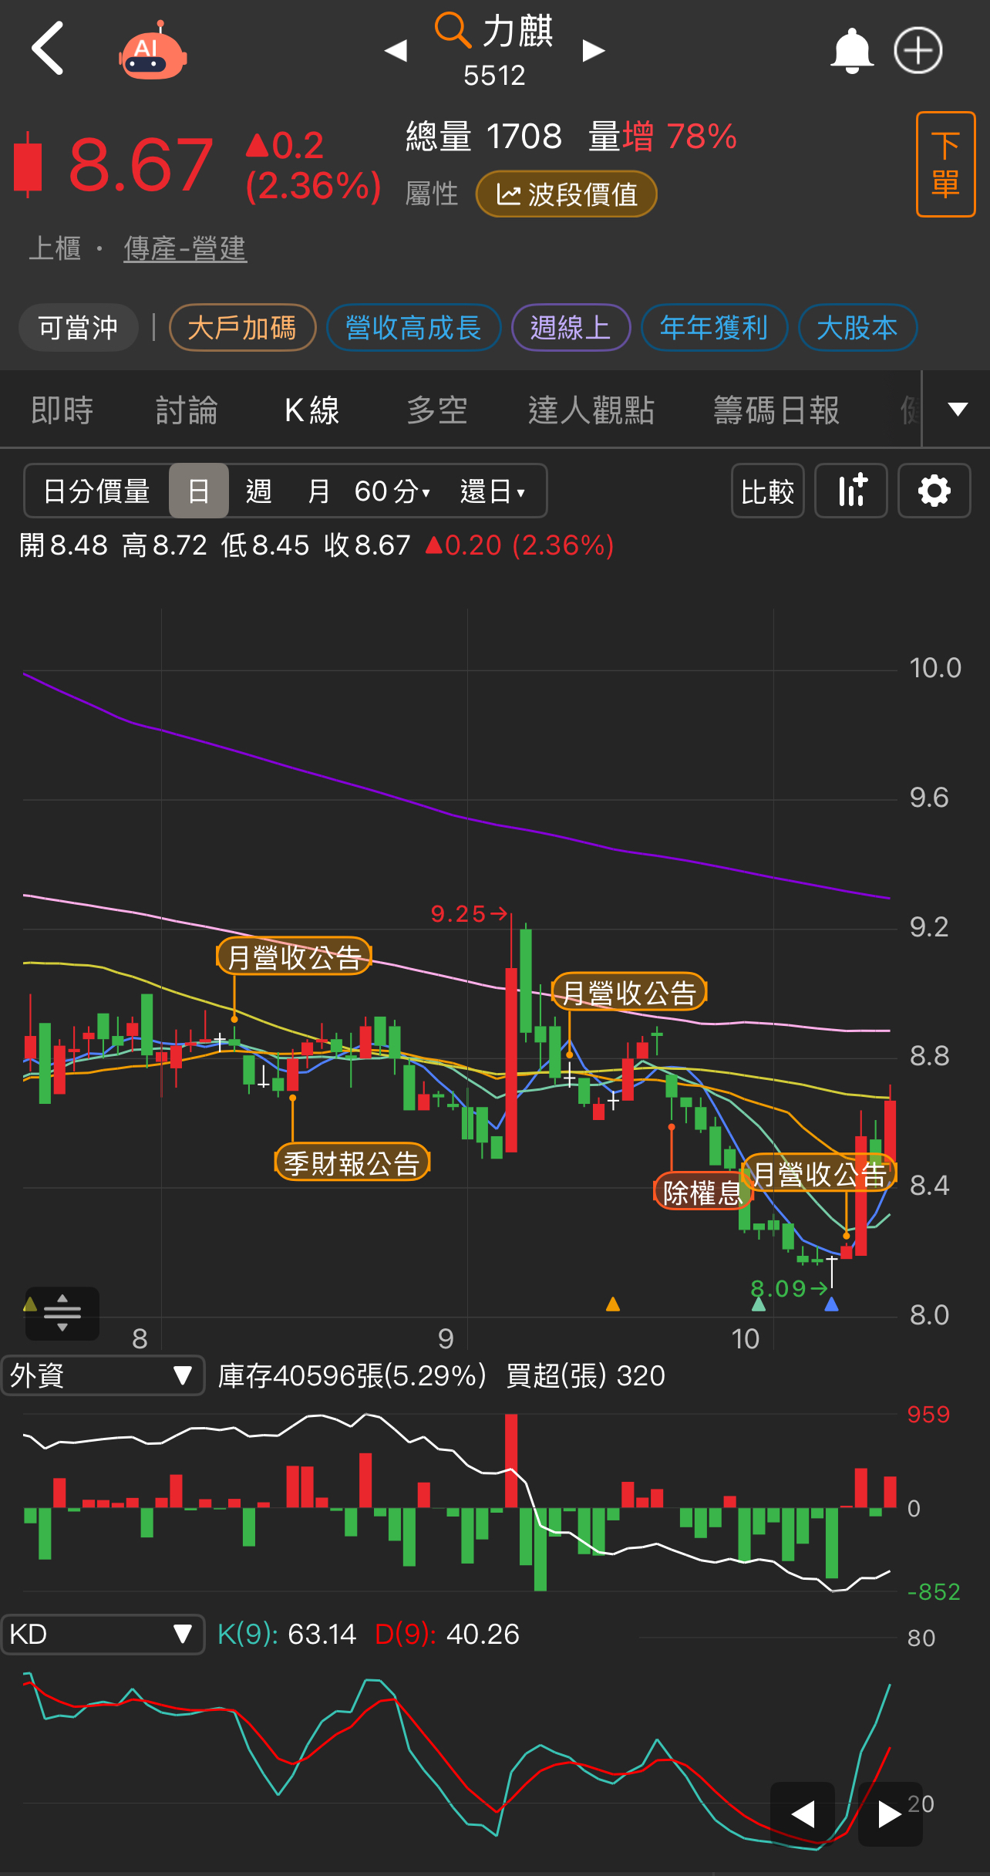Switch chart period to 月
This screenshot has height=1876, width=990.
click(x=318, y=491)
